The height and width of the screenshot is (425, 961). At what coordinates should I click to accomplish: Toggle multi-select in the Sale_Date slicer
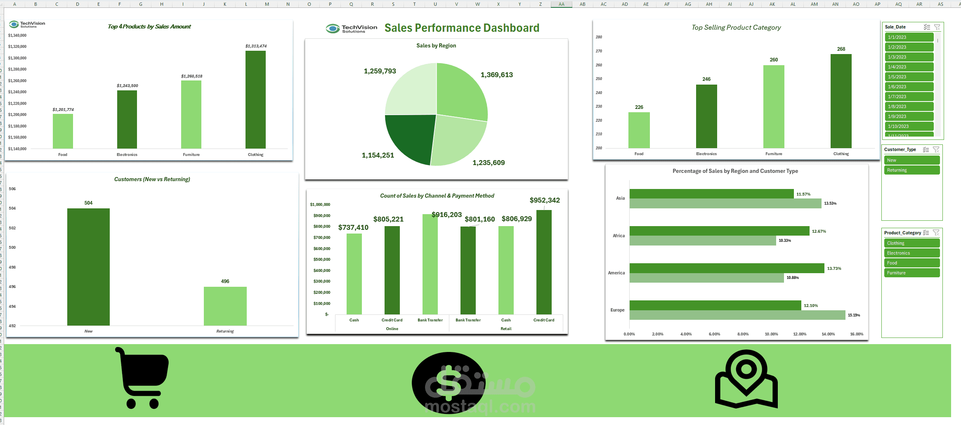pyautogui.click(x=927, y=27)
